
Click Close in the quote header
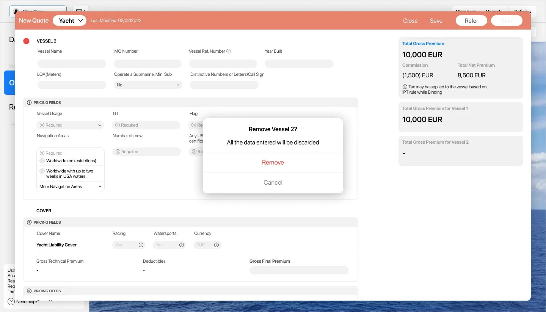point(410,21)
